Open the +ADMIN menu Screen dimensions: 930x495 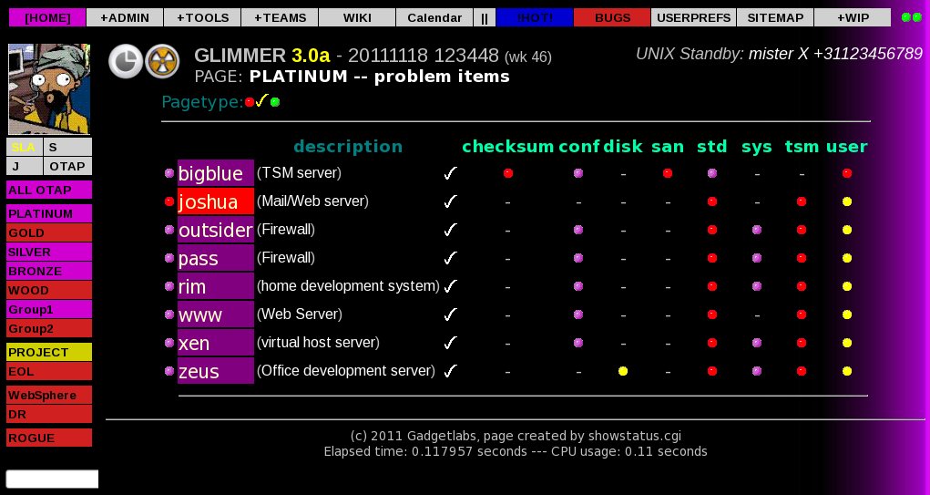pyautogui.click(x=125, y=17)
